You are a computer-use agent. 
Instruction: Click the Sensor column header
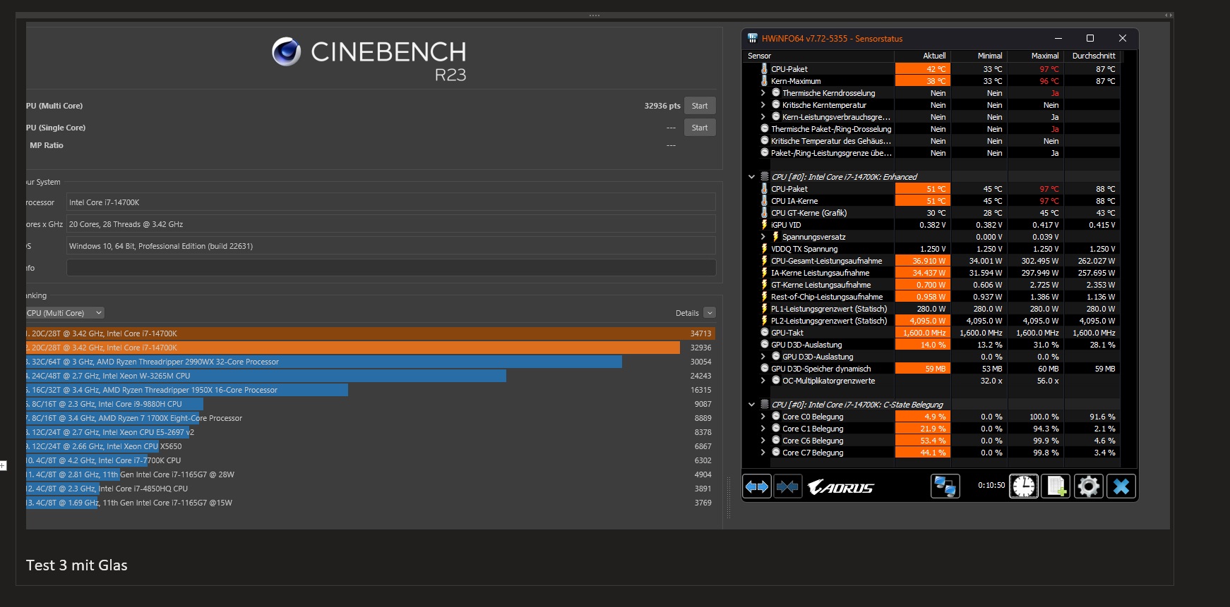[x=818, y=56]
